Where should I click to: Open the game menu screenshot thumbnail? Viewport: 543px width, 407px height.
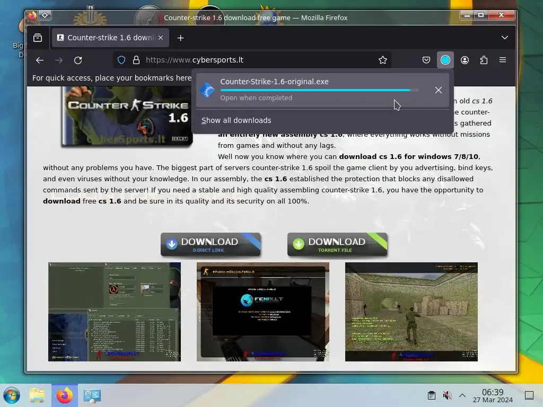coord(115,312)
